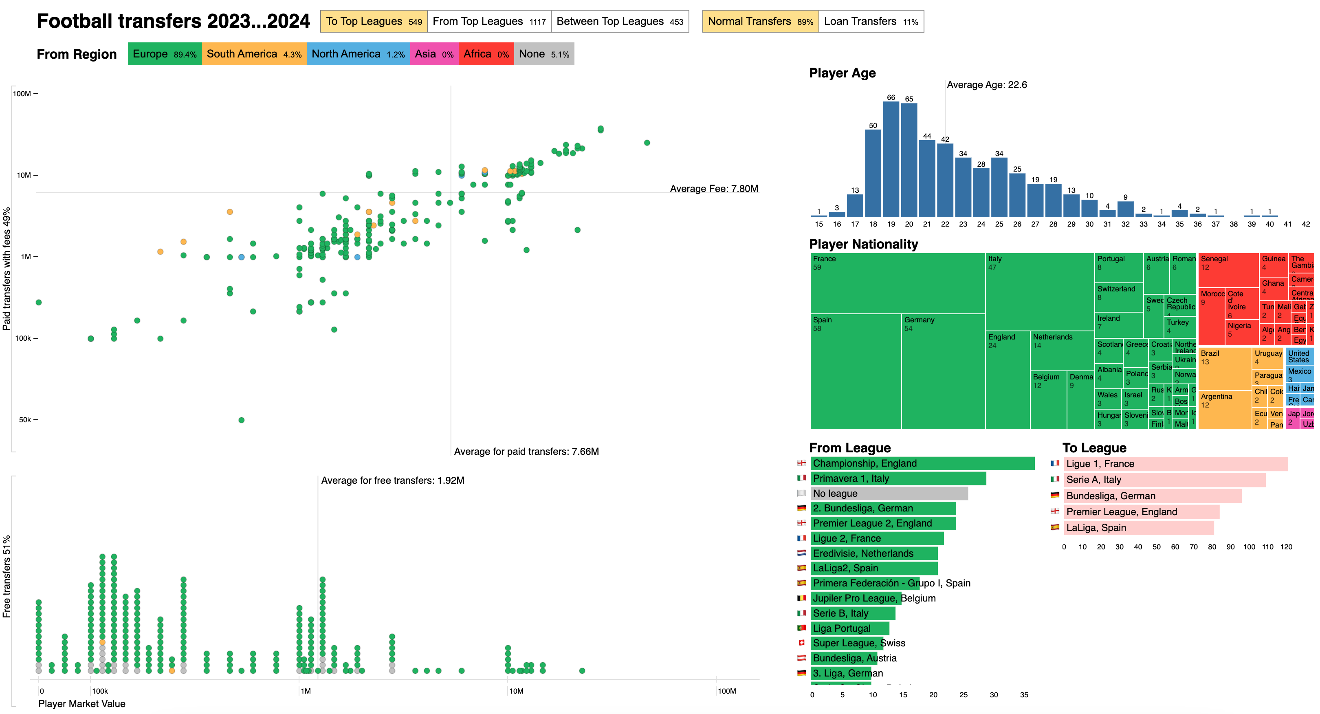Click the Spain flag next to Primera Federación
The height and width of the screenshot is (714, 1320).
tap(801, 583)
